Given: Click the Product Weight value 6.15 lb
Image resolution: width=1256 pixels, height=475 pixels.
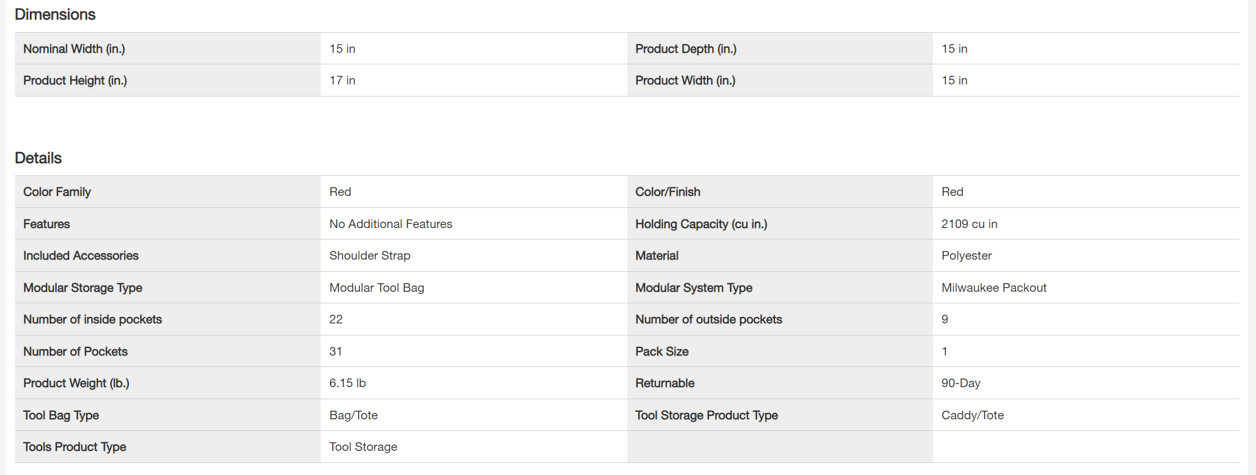Looking at the screenshot, I should (348, 383).
